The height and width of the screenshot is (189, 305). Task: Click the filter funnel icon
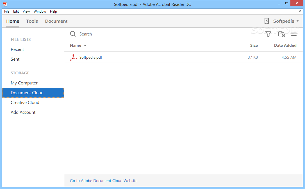[268, 34]
